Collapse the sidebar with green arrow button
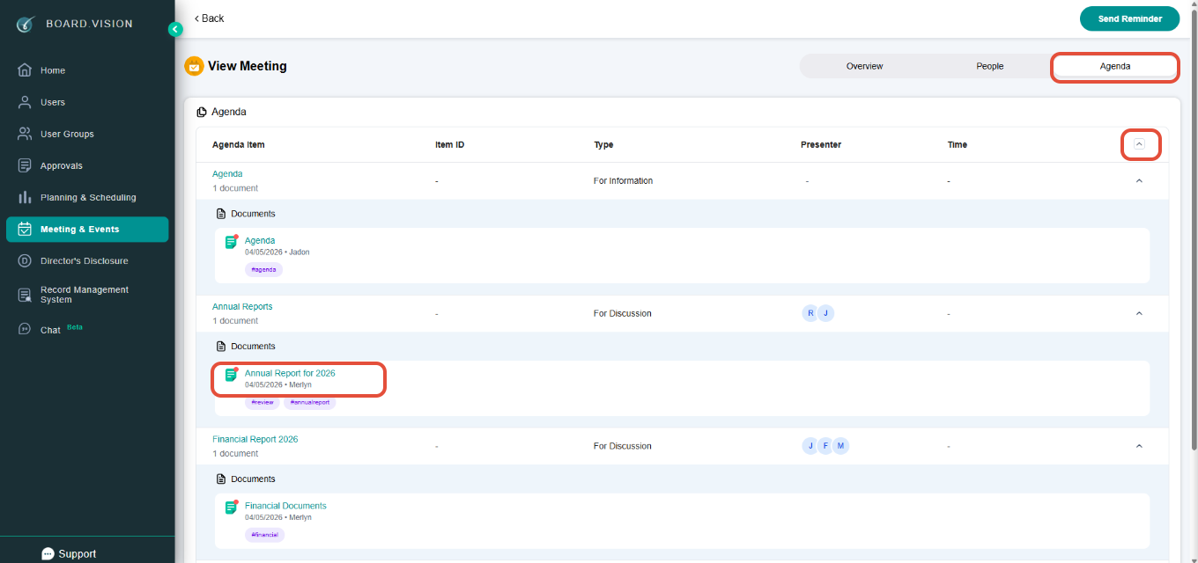The width and height of the screenshot is (1198, 563). click(175, 29)
